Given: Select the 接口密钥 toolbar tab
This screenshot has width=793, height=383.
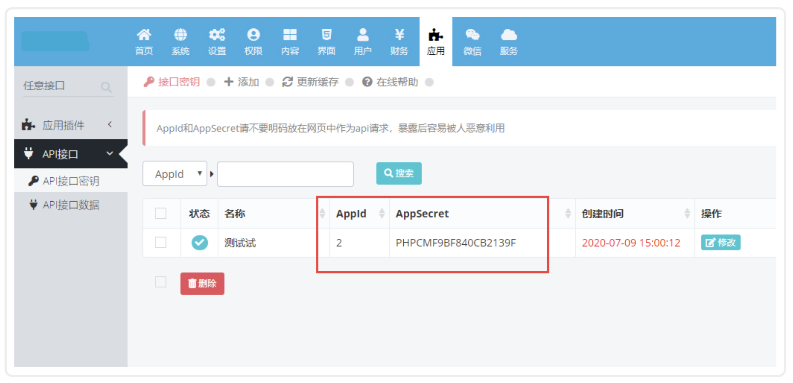Looking at the screenshot, I should coord(172,82).
